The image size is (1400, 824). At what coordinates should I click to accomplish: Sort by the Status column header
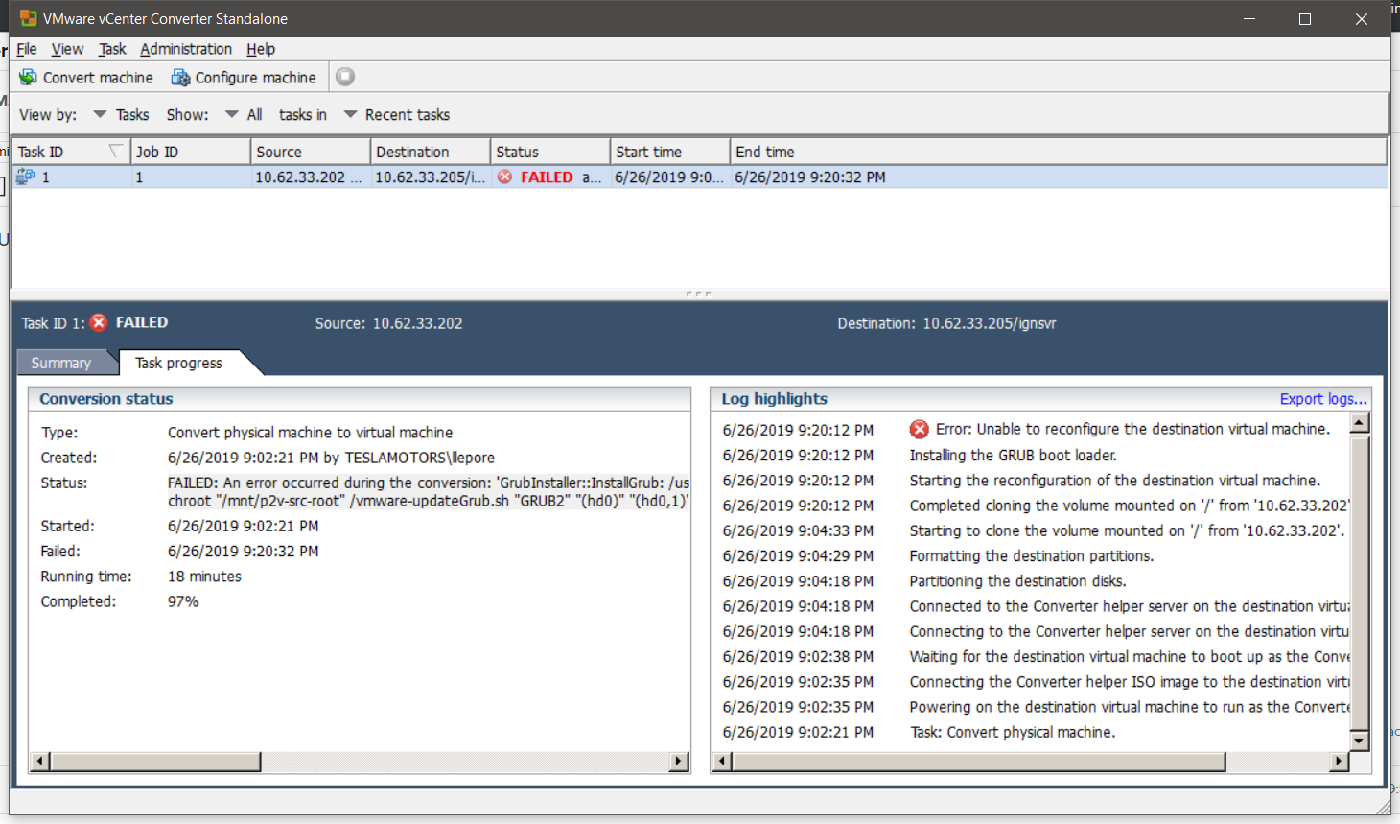550,152
